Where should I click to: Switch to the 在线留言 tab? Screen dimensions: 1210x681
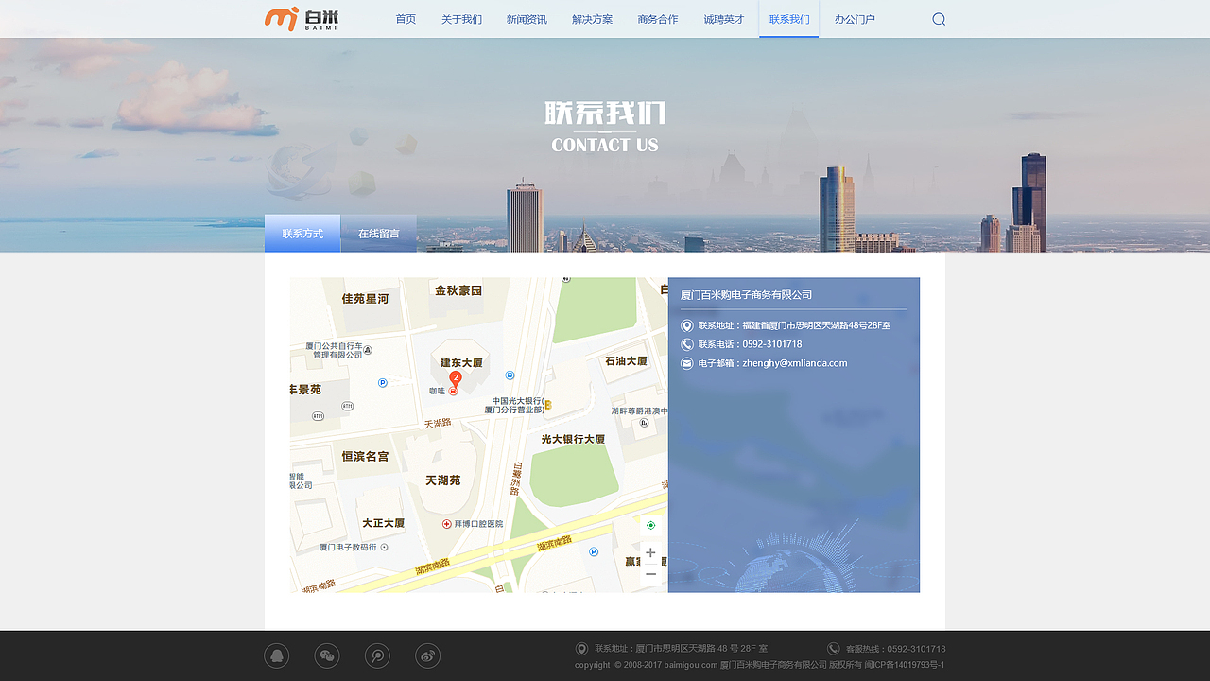click(379, 234)
